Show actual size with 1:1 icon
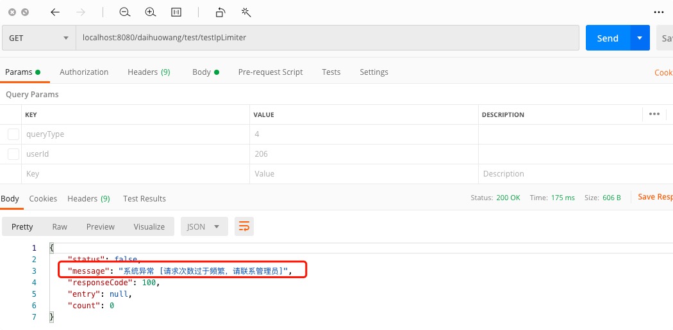The width and height of the screenshot is (673, 330). pyautogui.click(x=176, y=12)
